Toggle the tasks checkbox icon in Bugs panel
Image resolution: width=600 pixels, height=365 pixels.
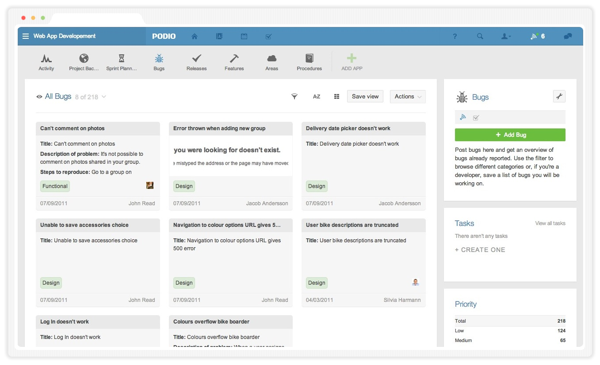pos(476,118)
